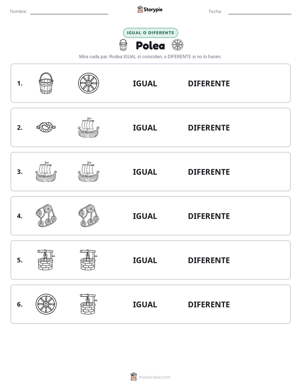Select IGUAL for row 5
The width and height of the screenshot is (301, 389).
pyautogui.click(x=145, y=260)
